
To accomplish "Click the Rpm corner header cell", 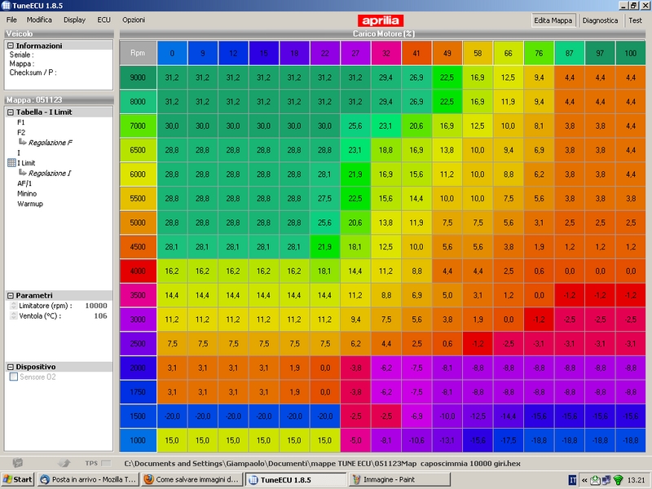I will pos(138,53).
